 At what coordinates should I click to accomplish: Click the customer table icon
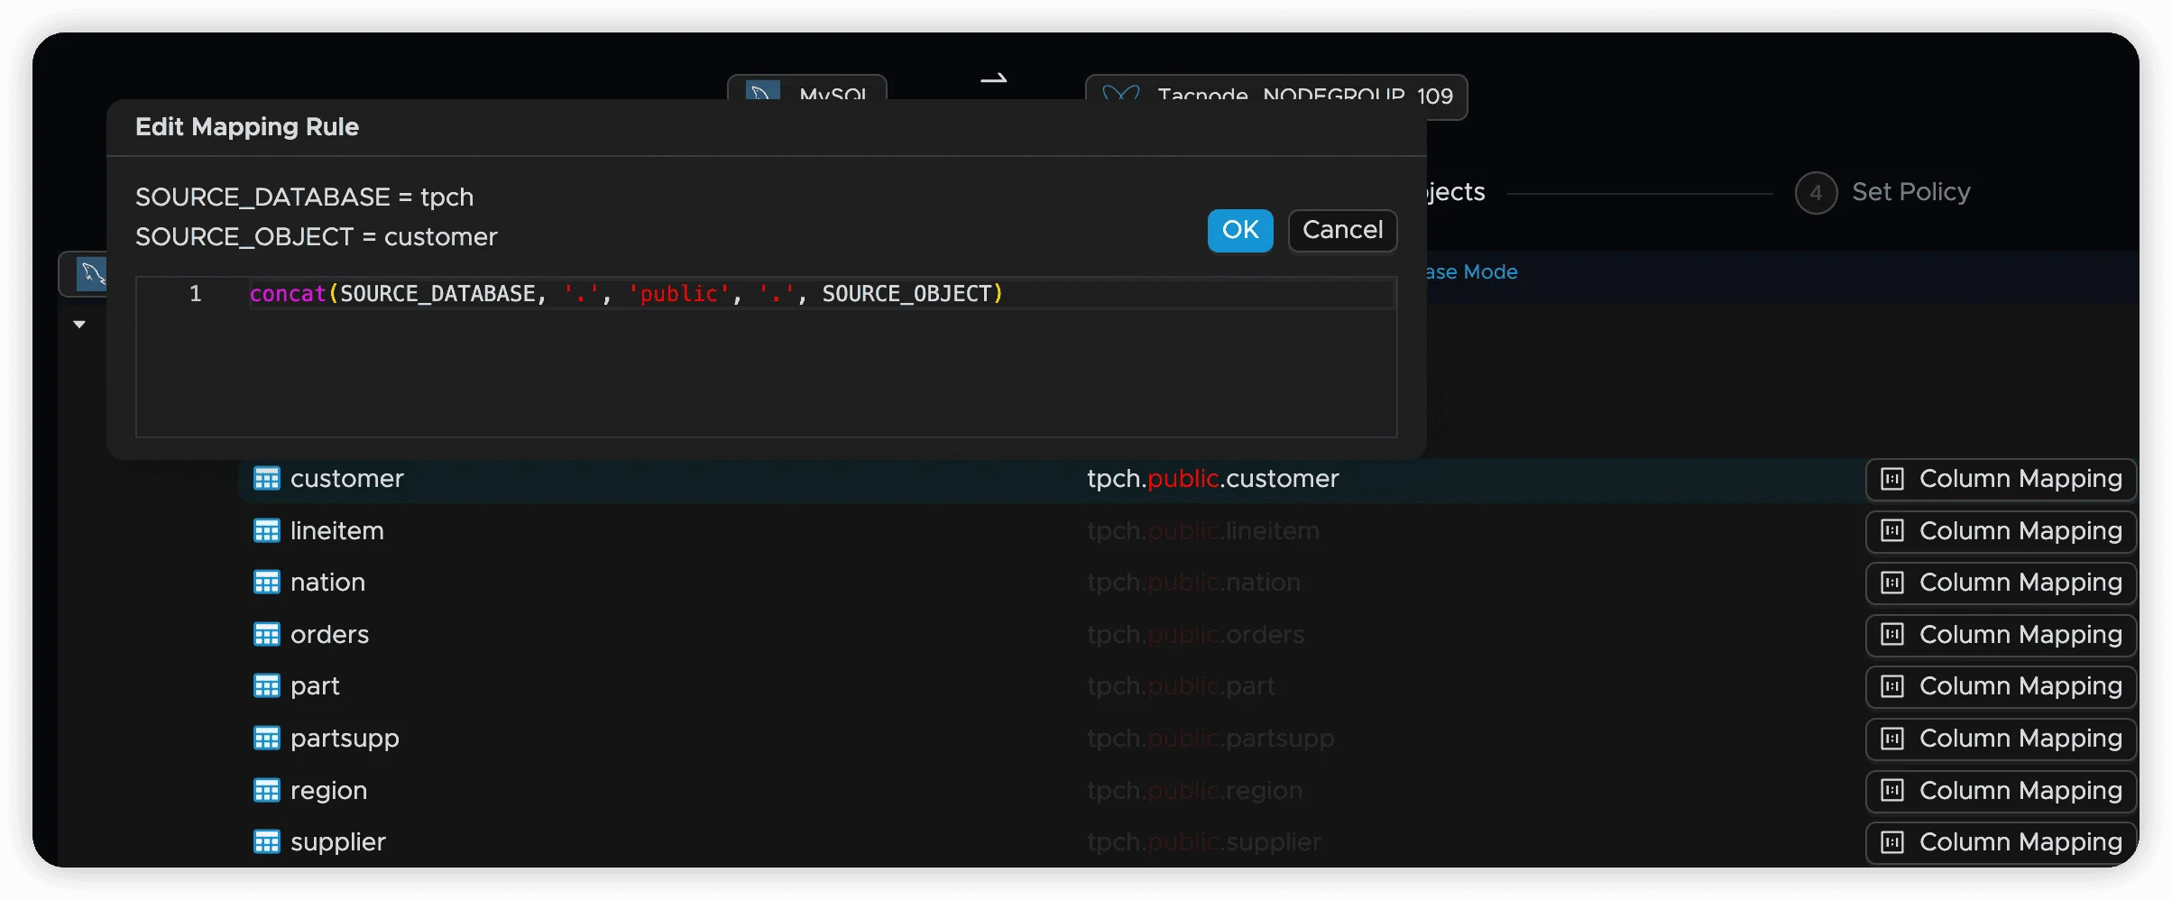pos(266,479)
